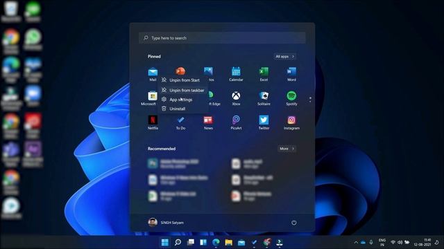Screen dimensions: 444x249
Task: Open the Photos app icon in pinned grid
Action: click(208, 71)
